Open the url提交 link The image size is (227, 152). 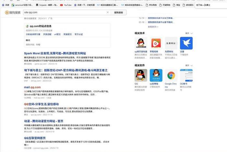point(57,34)
